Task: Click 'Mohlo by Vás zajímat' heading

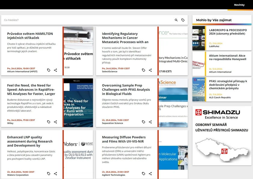Action: (x=214, y=20)
